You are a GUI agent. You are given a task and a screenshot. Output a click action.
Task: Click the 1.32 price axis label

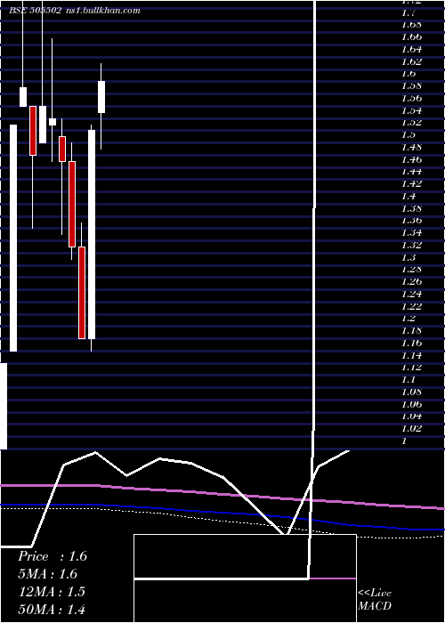click(411, 245)
